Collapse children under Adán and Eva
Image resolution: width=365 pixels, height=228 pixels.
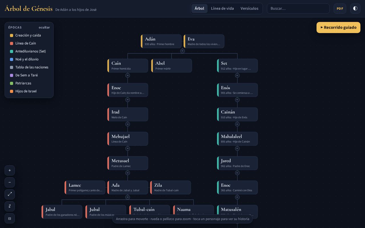[x=182, y=51]
